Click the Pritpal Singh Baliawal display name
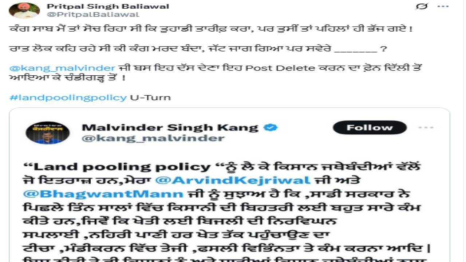466x262 pixels. pos(108,7)
